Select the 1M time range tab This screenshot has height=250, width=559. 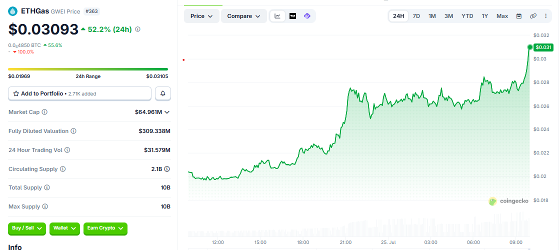click(x=432, y=16)
